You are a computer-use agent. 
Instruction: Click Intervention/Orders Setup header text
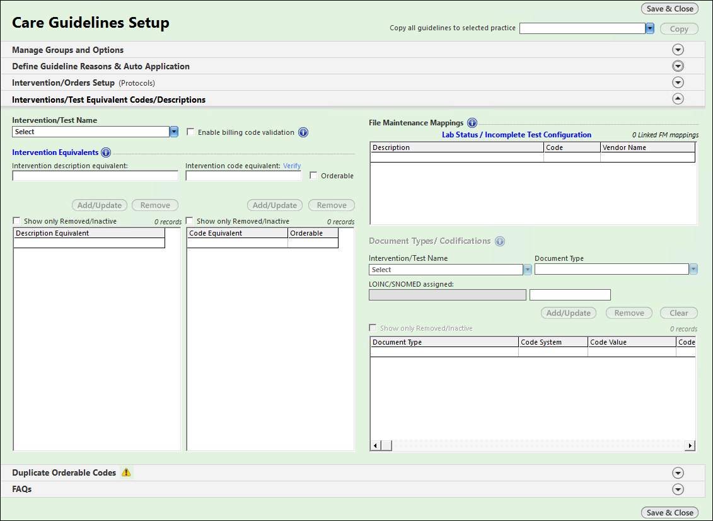[x=63, y=83]
